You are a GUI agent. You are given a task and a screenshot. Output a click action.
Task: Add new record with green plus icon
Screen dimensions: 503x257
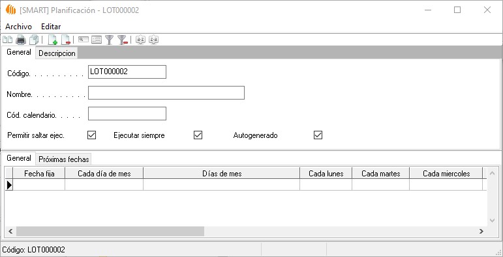pyautogui.click(x=53, y=40)
